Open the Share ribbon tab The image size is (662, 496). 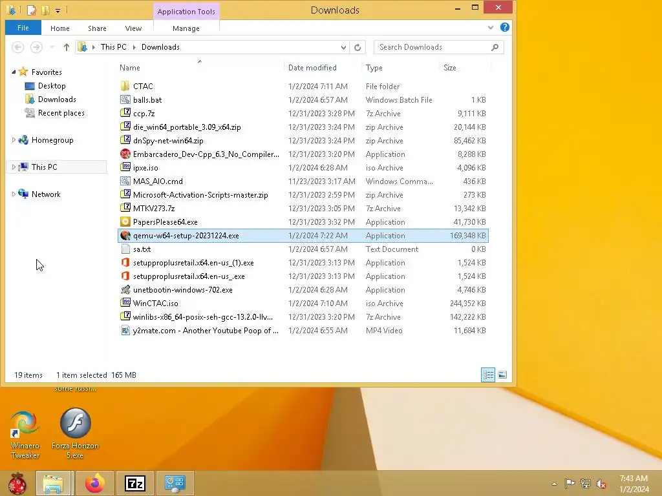click(97, 28)
